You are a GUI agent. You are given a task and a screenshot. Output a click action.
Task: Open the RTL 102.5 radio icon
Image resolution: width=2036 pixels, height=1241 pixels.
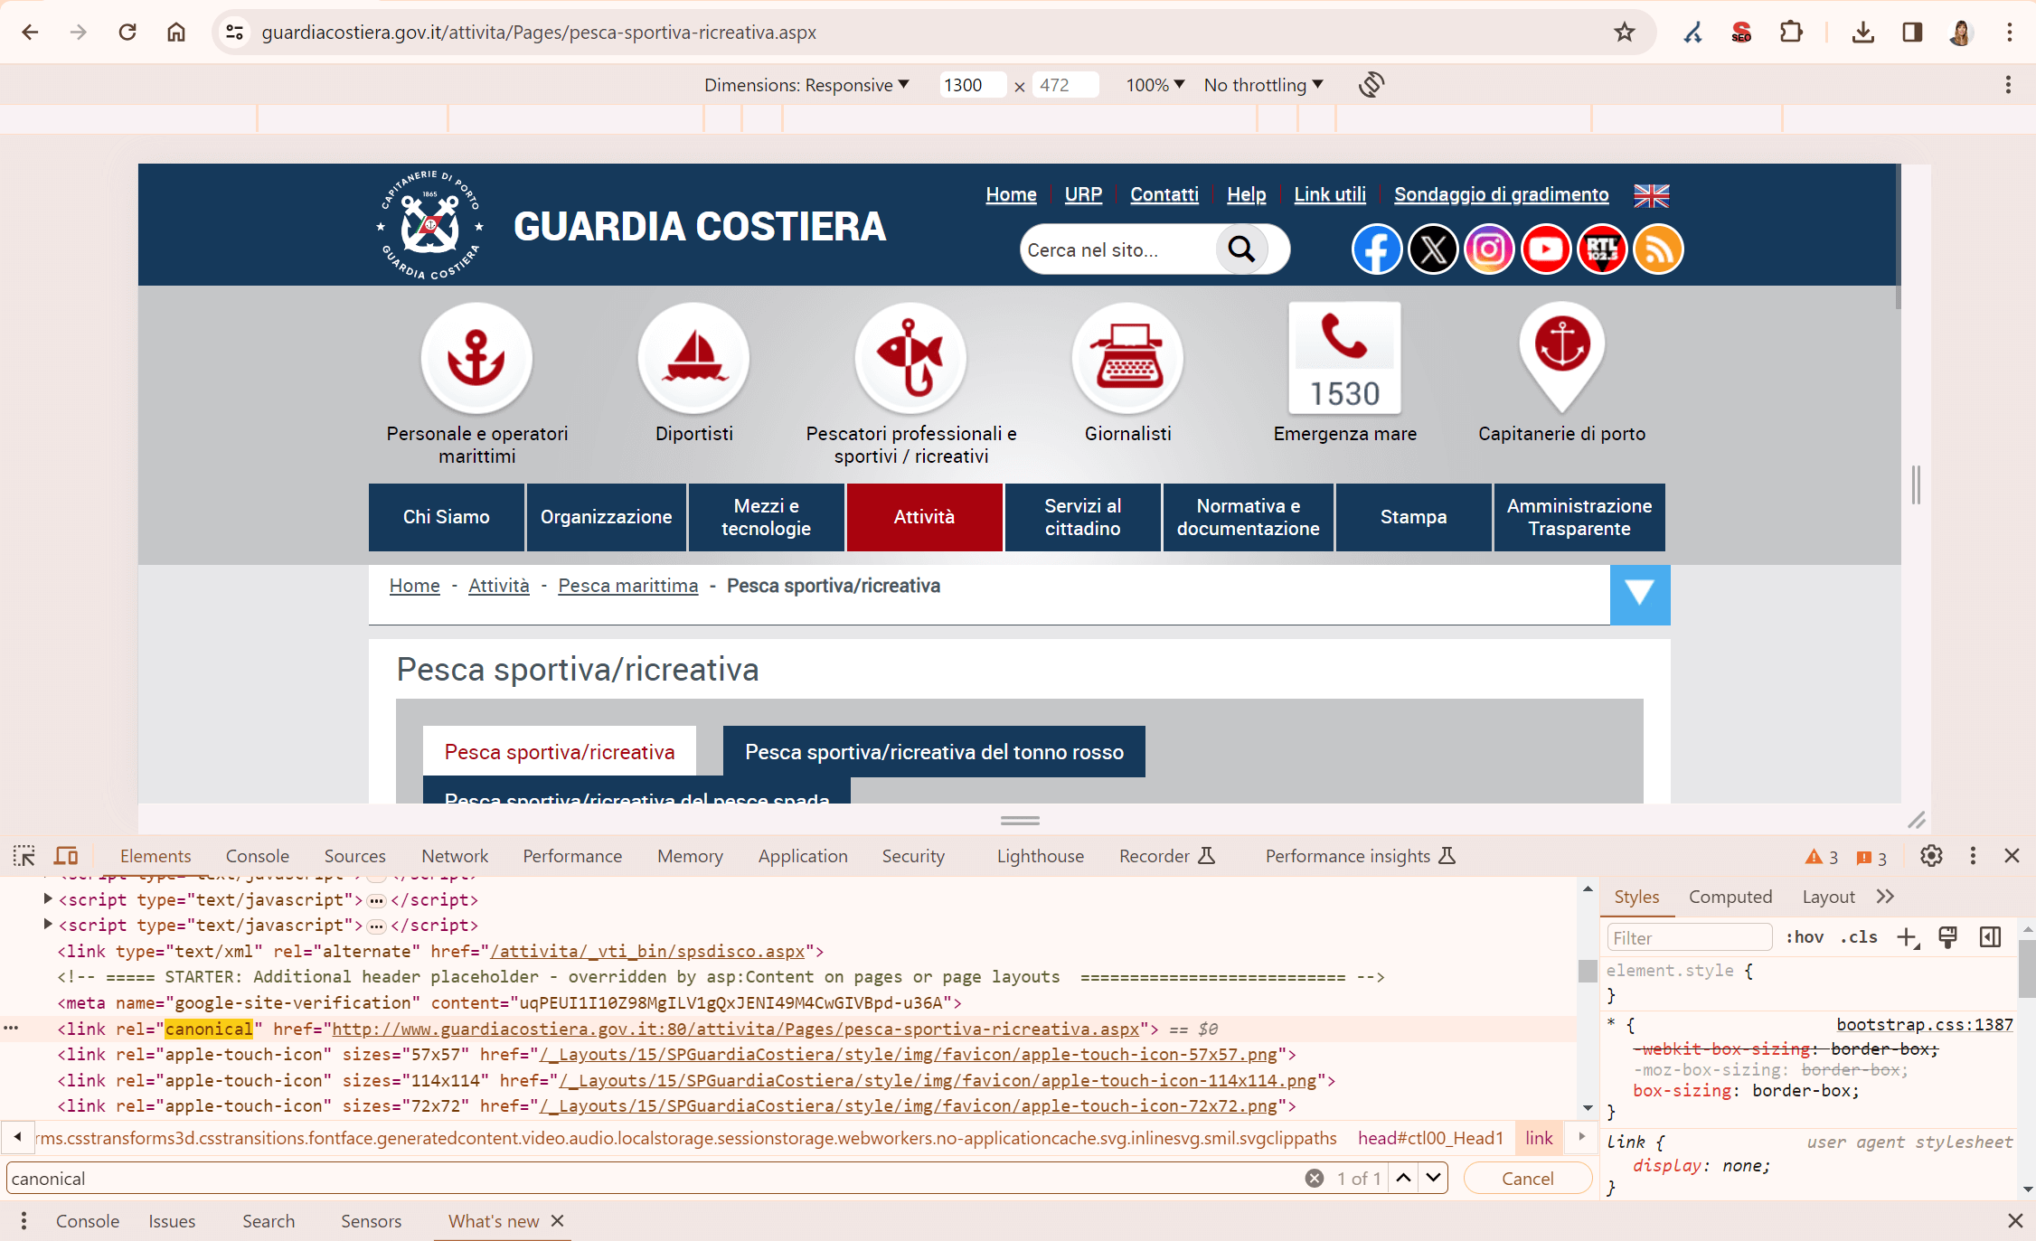pos(1602,249)
